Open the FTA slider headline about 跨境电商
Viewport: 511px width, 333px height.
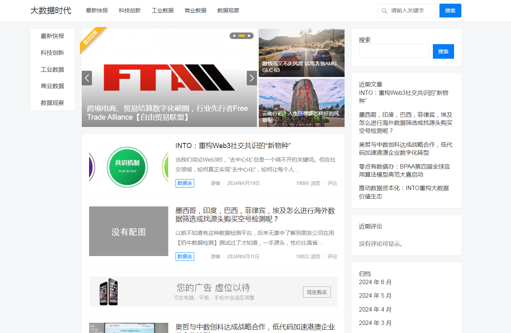click(x=168, y=113)
